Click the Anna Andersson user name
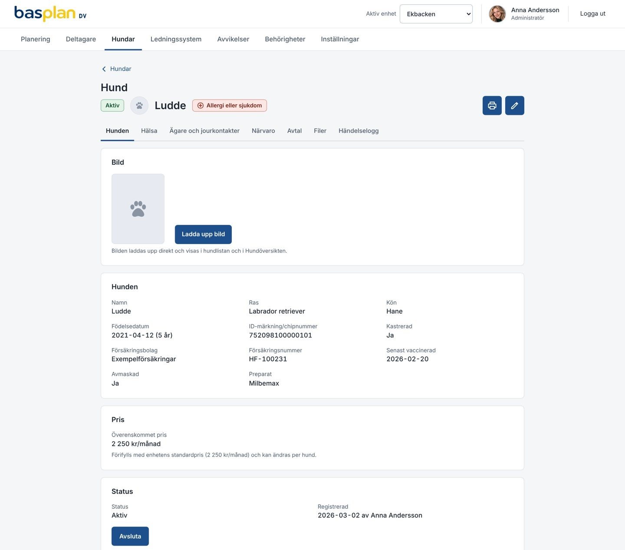This screenshot has height=550, width=625. click(535, 10)
